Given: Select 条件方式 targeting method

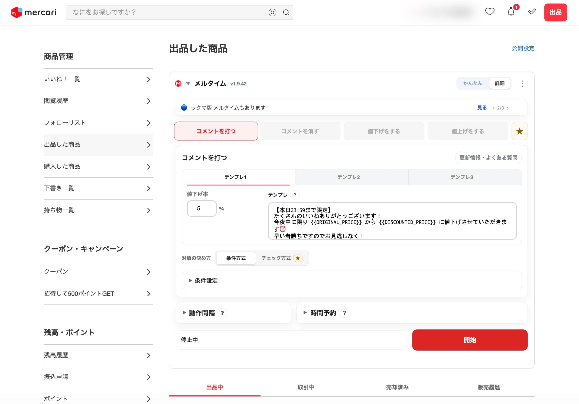Looking at the screenshot, I should point(236,258).
